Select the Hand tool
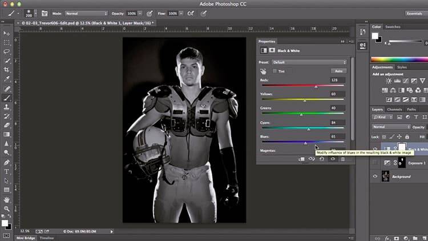This screenshot has width=428, height=241. click(6, 200)
